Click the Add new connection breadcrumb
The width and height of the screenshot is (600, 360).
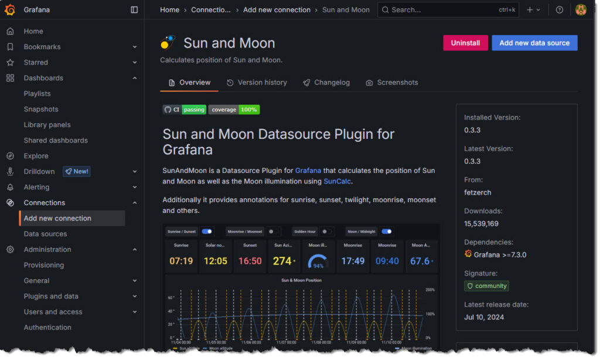(x=277, y=10)
